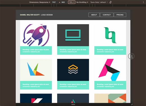This screenshot has height=106, width=146.
Task: Click the Branding caption under the rocket logo
Action: [x=36, y=50]
